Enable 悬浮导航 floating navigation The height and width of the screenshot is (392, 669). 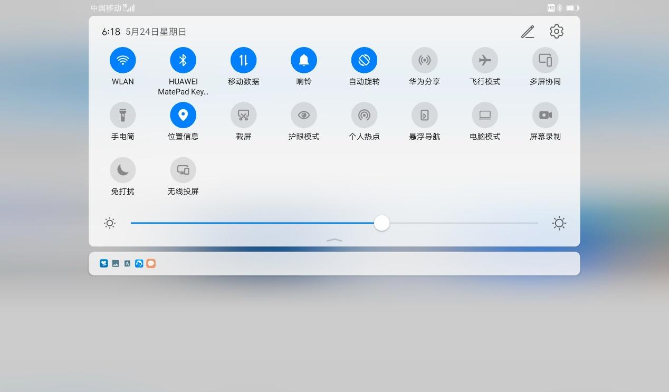pyautogui.click(x=425, y=115)
